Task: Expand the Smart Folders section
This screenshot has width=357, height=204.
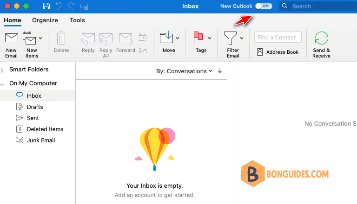Action: 2,70
